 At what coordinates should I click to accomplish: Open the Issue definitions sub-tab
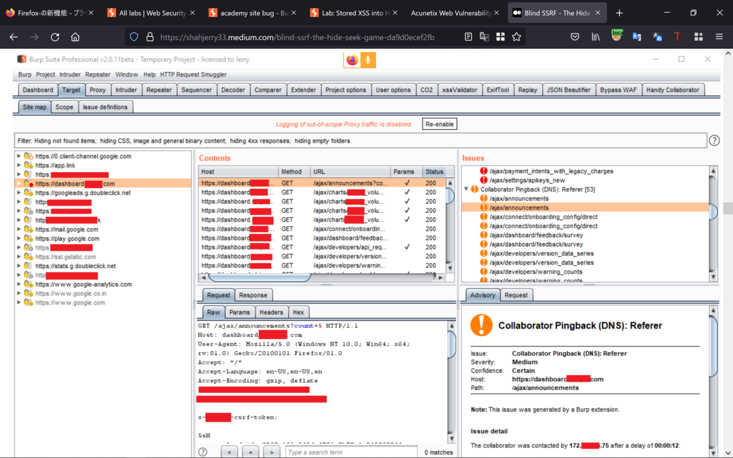point(105,107)
